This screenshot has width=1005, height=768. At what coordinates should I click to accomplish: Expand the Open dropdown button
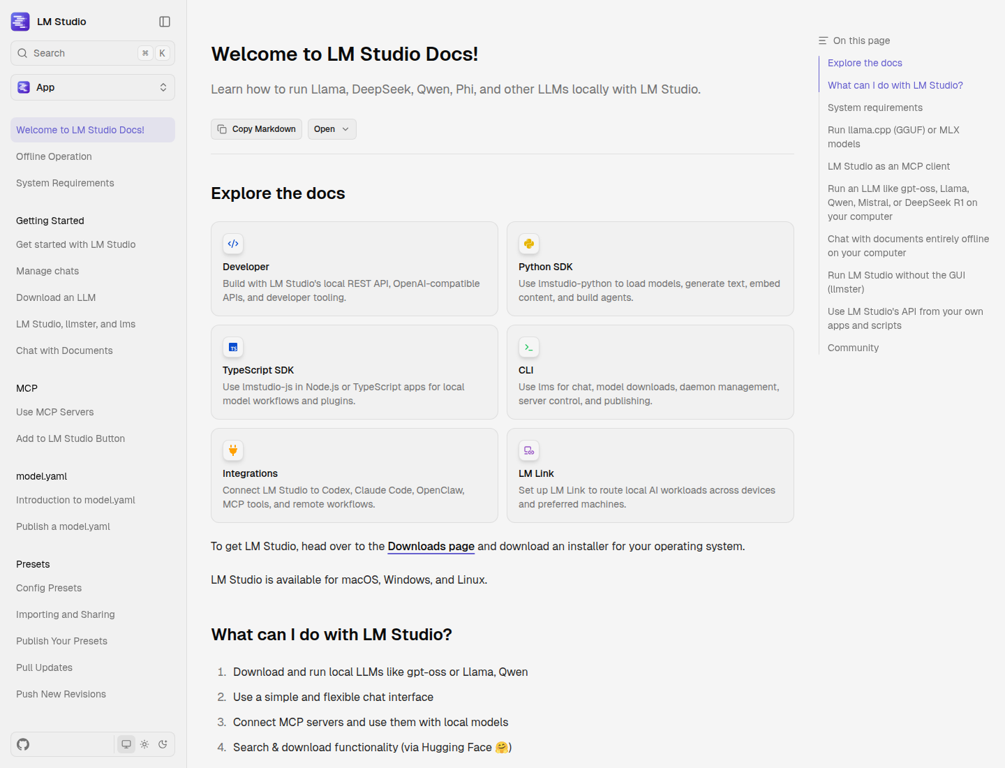click(x=332, y=129)
